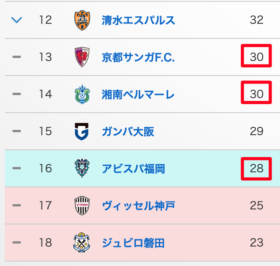This screenshot has width=280, height=266.
Task: Open the 清水エスパルス team link
Action: tap(138, 20)
